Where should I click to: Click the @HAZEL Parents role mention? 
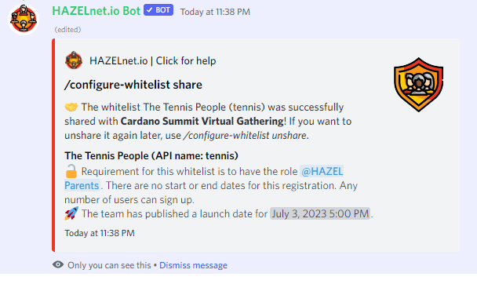click(x=322, y=172)
